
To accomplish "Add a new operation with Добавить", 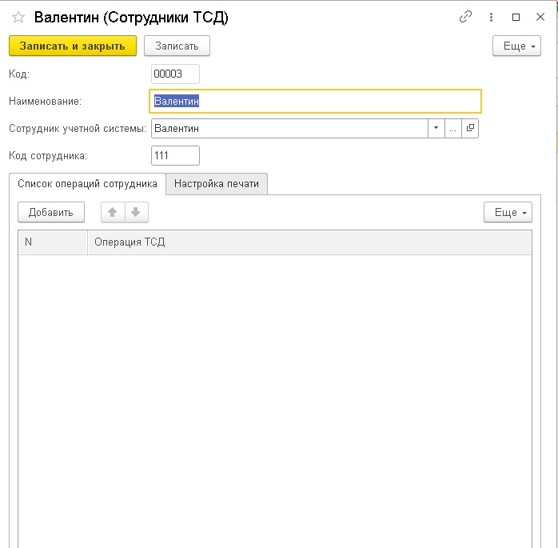I will tap(51, 212).
